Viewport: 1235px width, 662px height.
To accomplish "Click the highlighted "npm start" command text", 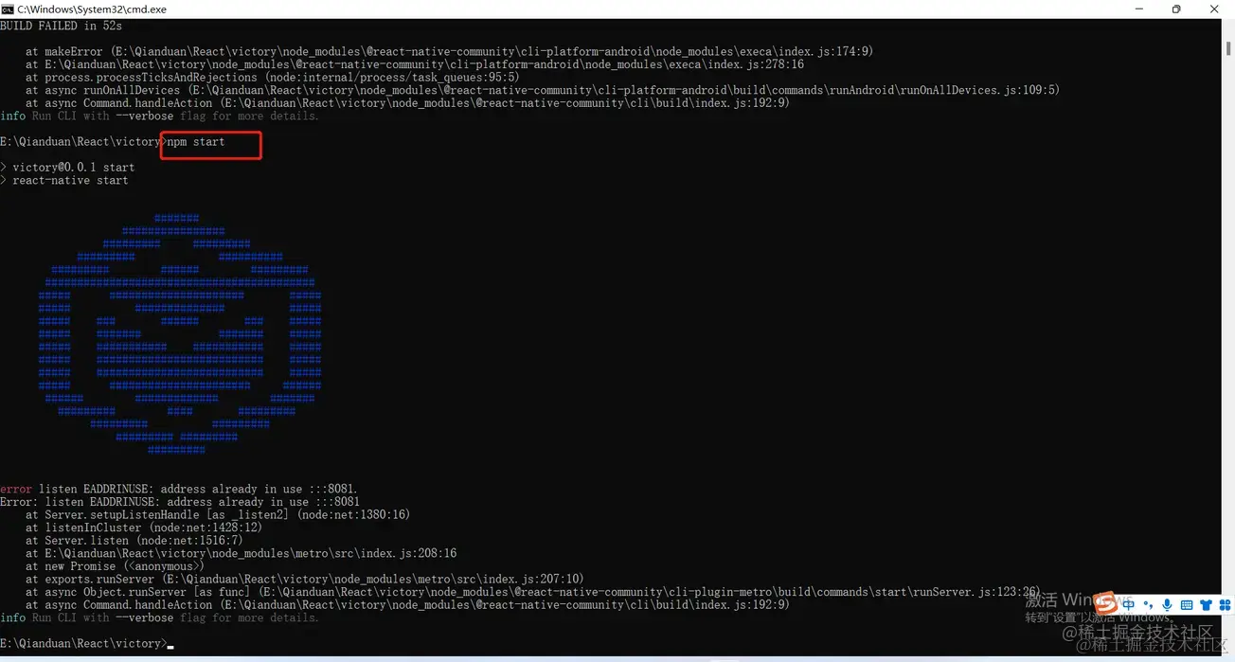I will 196,142.
